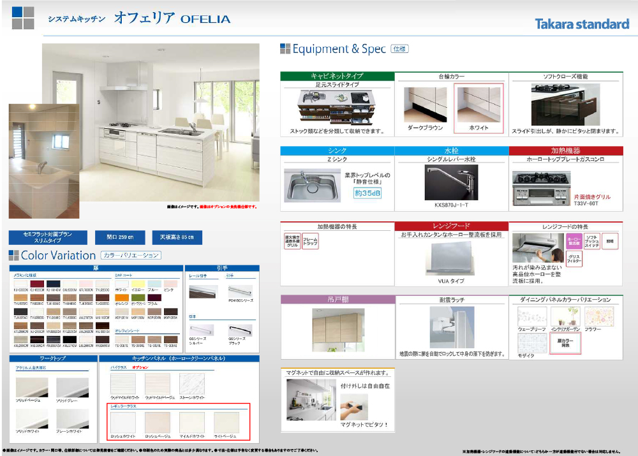638x456 pixels.
Task: Pick the ピンク DAP coat swatch
Action: coord(170,284)
